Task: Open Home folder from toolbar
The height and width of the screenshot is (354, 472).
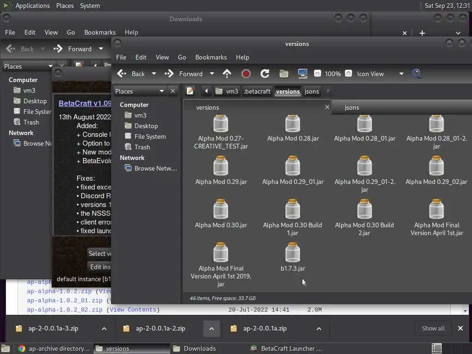Action: pos(283,74)
